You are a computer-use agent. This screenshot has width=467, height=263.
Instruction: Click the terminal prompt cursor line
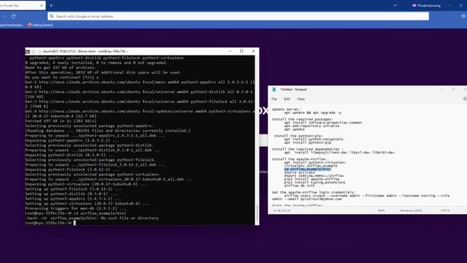pos(50,223)
